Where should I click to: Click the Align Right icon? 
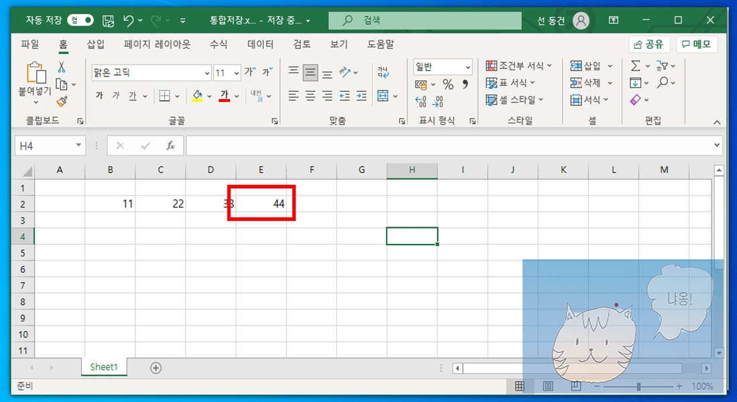coord(328,96)
